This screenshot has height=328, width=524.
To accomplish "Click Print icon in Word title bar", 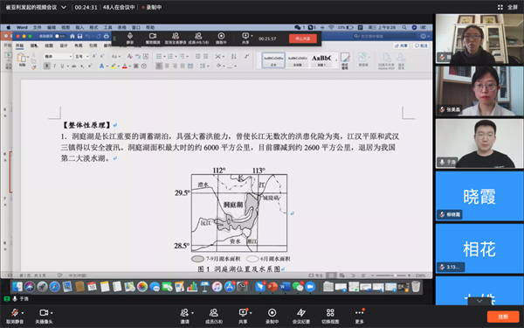I will (x=107, y=36).
